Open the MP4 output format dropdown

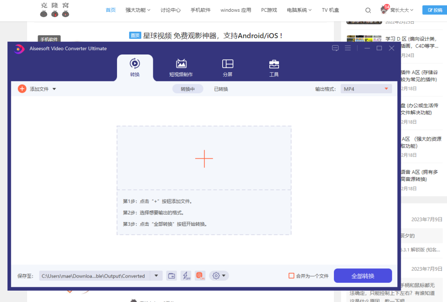(x=366, y=89)
